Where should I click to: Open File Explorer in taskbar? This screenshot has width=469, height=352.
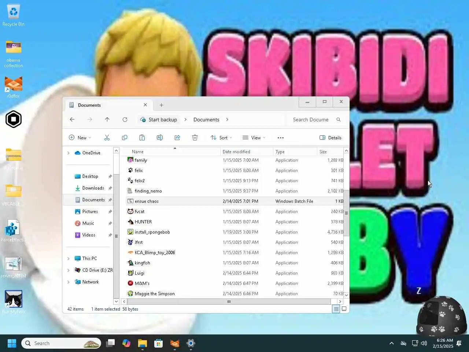[143, 343]
